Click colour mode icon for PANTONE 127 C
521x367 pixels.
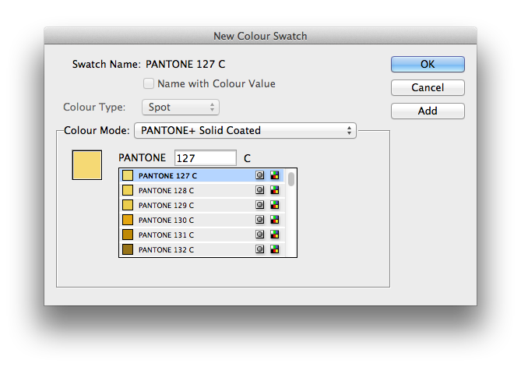(275, 175)
